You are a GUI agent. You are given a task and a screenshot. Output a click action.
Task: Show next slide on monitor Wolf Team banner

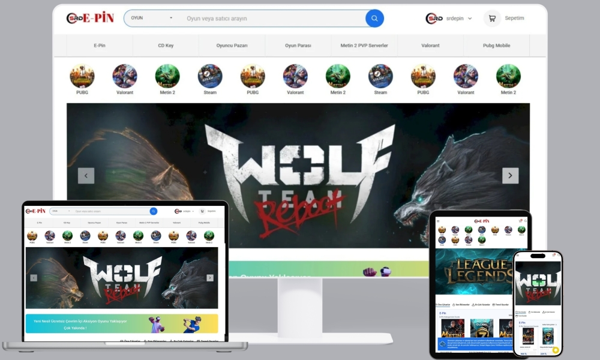pyautogui.click(x=510, y=176)
